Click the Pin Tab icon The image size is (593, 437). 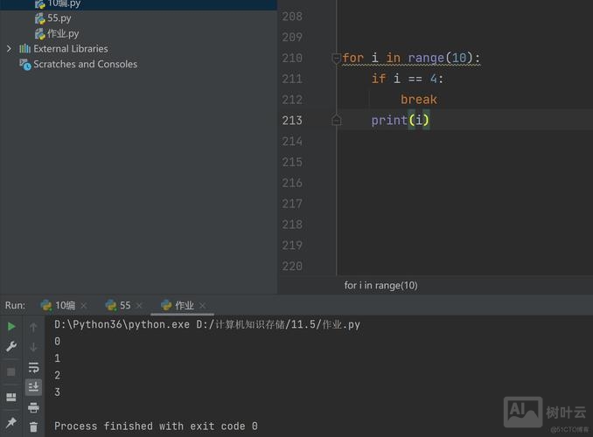[11, 423]
